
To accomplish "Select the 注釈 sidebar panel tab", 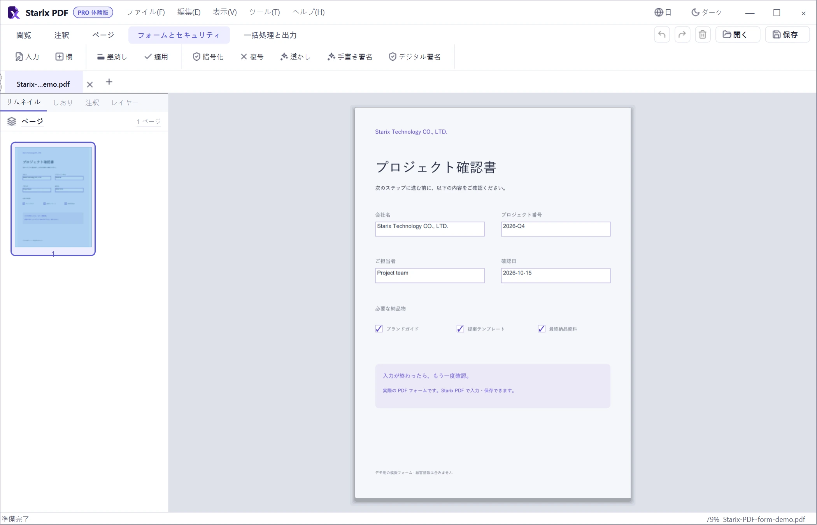I will [92, 103].
